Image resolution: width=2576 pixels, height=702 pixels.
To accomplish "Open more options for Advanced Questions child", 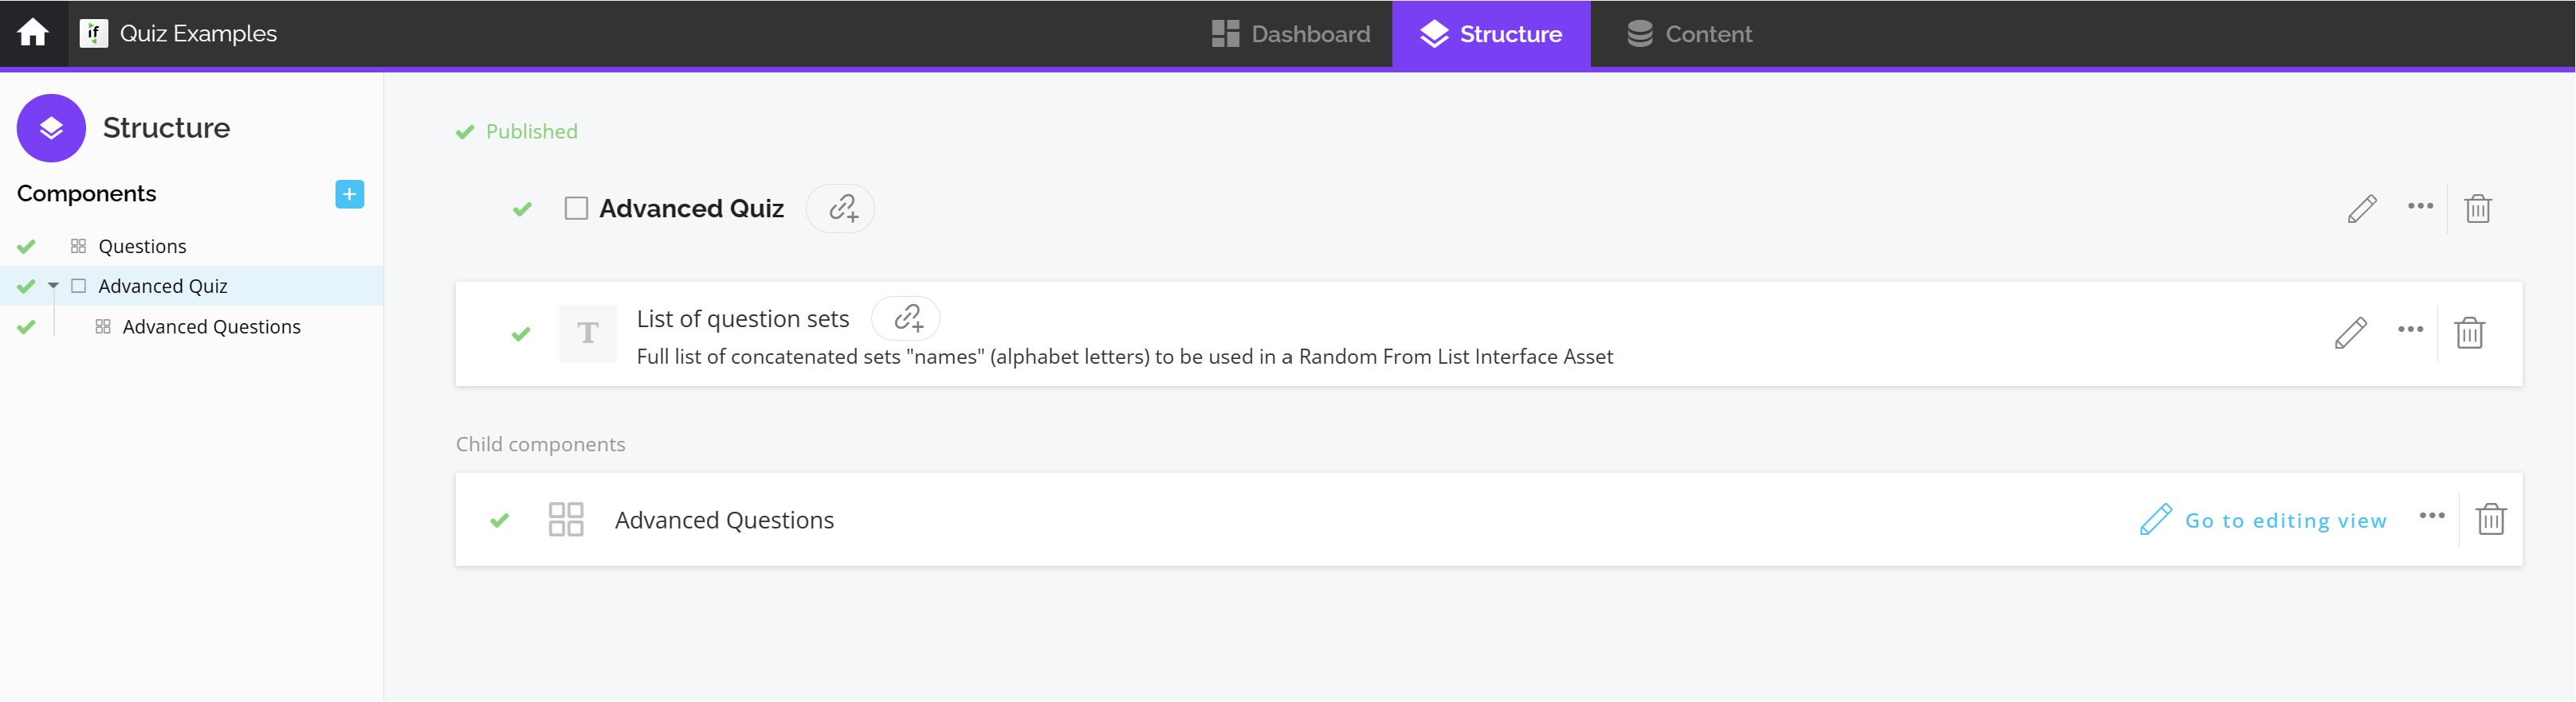I will [2432, 517].
